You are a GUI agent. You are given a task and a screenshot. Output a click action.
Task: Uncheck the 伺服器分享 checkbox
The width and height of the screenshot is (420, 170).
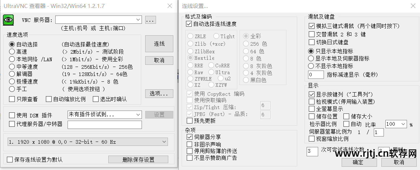point(189,137)
